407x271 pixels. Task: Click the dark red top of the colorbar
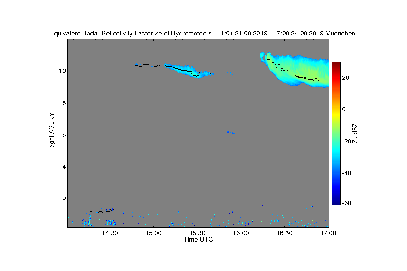(x=336, y=64)
